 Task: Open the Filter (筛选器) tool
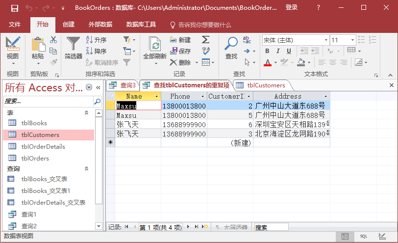(74, 48)
